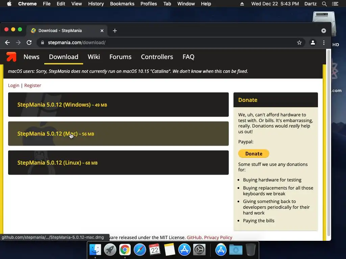Open the Controllers page
Image resolution: width=346 pixels, height=259 pixels.
pos(157,57)
